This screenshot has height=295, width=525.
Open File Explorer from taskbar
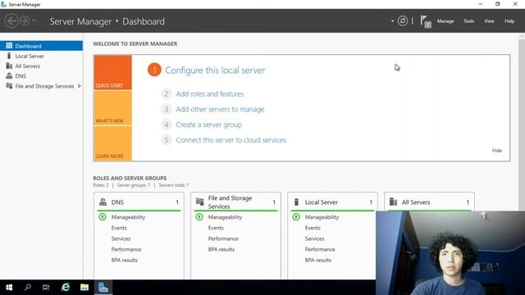[84, 288]
